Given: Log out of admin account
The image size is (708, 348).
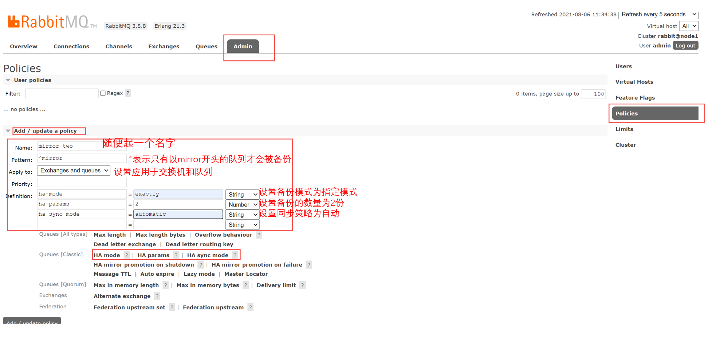Looking at the screenshot, I should (685, 46).
